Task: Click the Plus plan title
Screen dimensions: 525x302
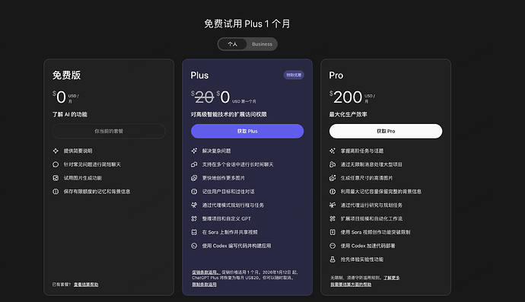Action: tap(199, 75)
